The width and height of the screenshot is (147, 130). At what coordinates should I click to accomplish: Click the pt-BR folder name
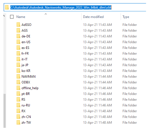[x=26, y=94]
